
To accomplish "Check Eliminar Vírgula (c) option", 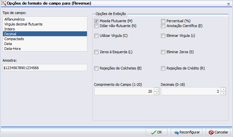I will coord(163,36).
